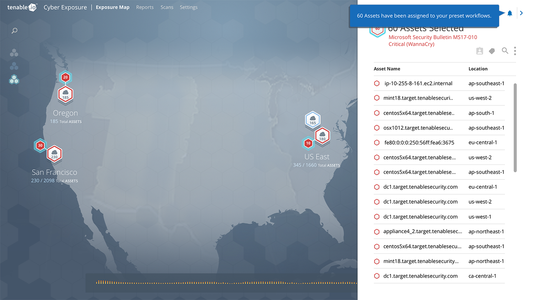Image resolution: width=533 pixels, height=300 pixels.
Task: Click the asset list vertical scrollbar
Action: point(515,128)
